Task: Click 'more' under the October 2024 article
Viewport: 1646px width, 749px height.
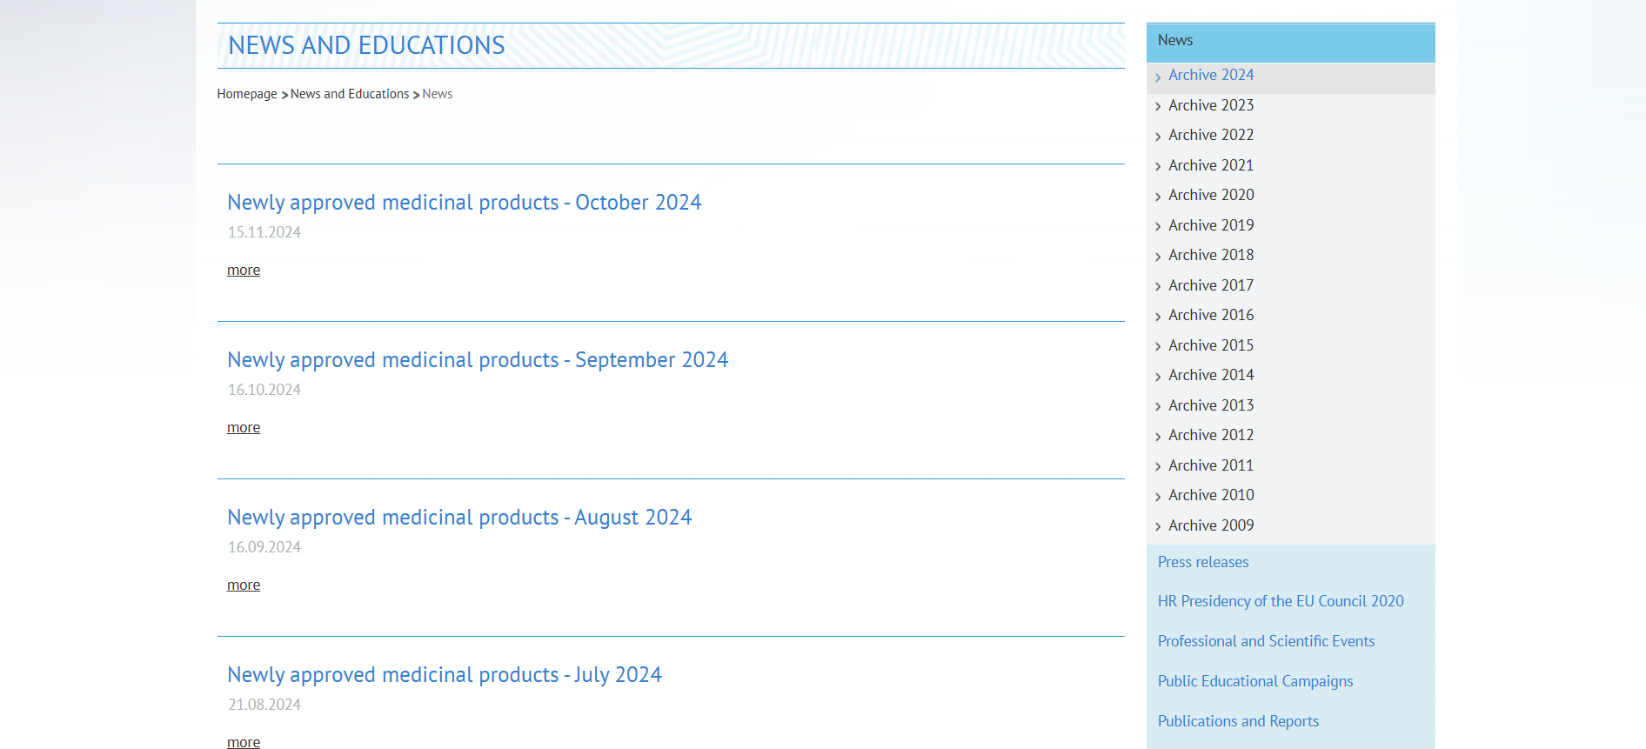Action: (244, 271)
